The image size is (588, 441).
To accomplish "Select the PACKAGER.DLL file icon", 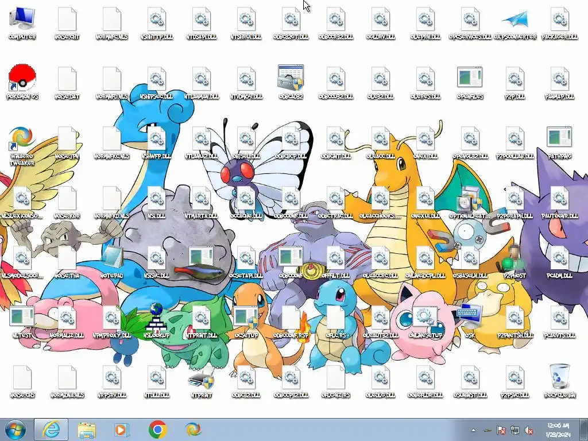I will click(559, 19).
